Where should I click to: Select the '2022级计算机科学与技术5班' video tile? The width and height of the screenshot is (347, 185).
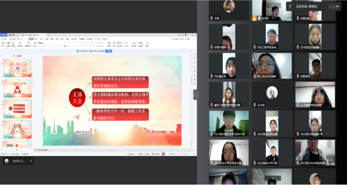point(229,123)
